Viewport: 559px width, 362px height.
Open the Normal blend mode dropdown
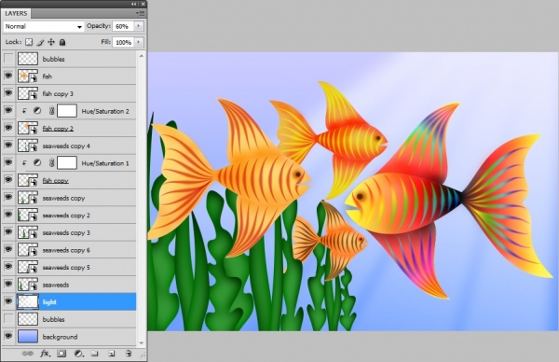(x=44, y=26)
